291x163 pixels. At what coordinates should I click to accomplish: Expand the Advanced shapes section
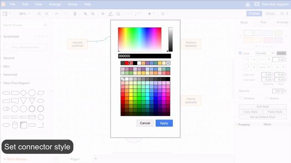point(10,75)
